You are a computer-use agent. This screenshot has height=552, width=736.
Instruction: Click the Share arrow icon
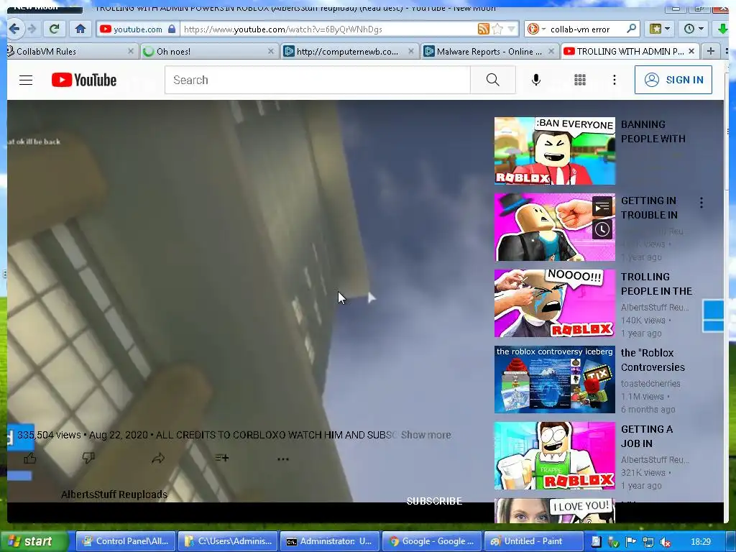tap(158, 458)
